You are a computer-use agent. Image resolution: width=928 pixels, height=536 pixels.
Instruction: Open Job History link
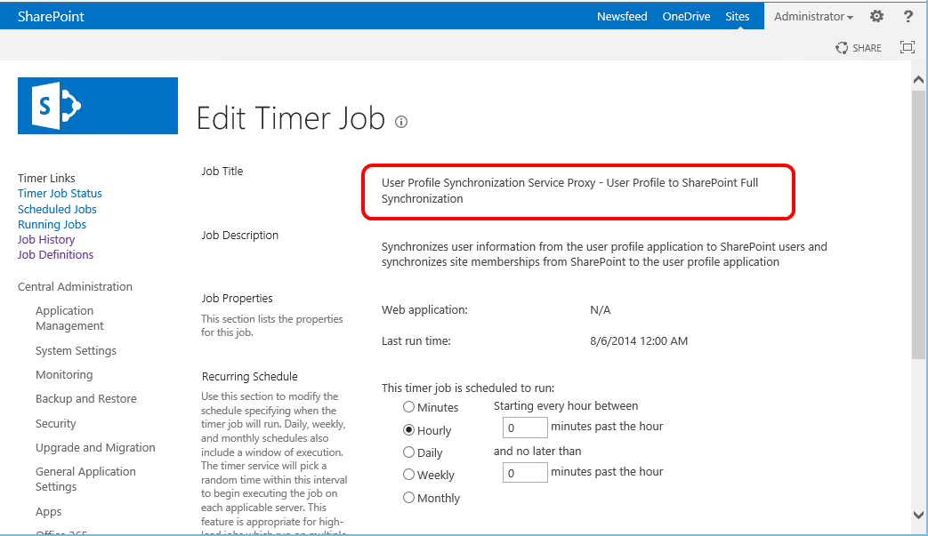point(46,239)
